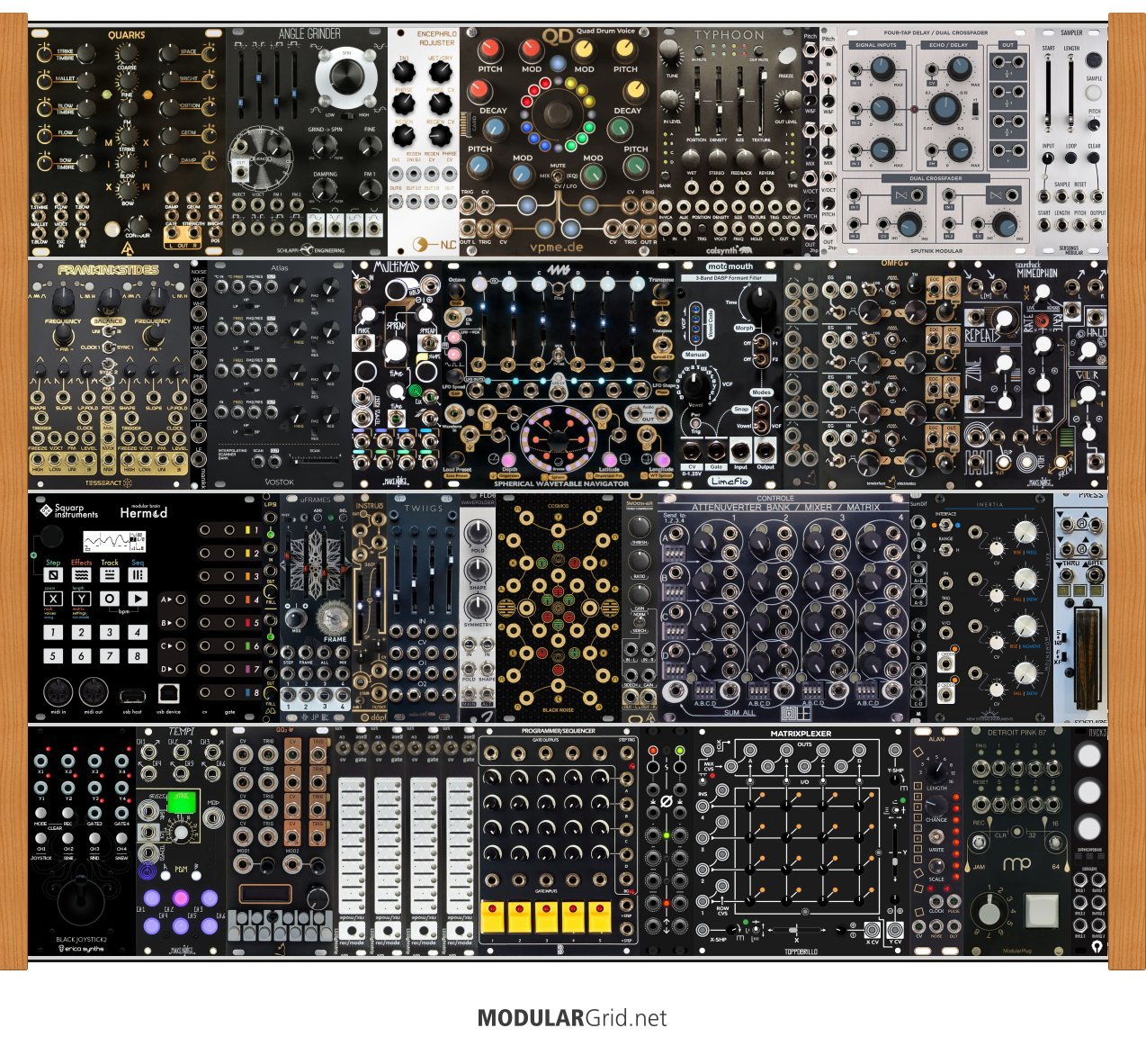This screenshot has height=1037, width=1146.
Task: Click the Hermod usb host port
Action: pyautogui.click(x=132, y=695)
